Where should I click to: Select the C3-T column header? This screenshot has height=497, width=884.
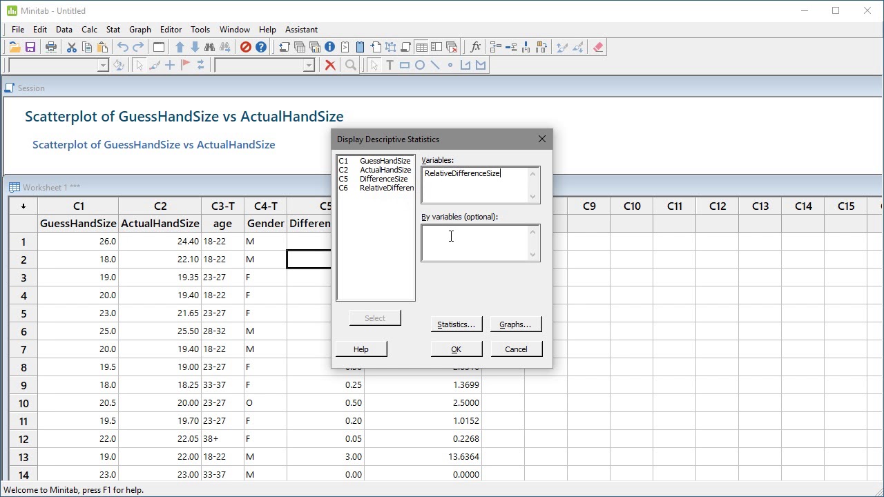tap(223, 206)
